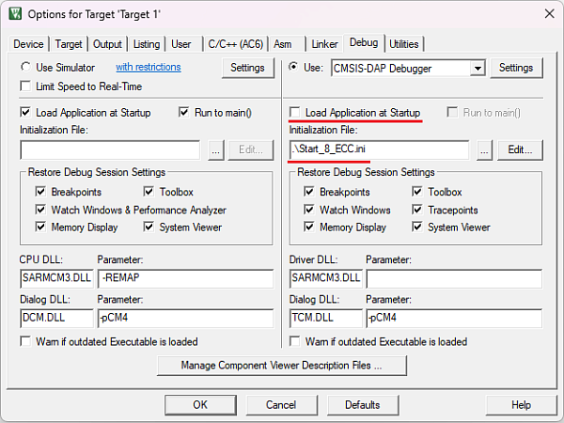
Task: Uncheck Tracepoints in right debug settings
Action: pyautogui.click(x=419, y=210)
